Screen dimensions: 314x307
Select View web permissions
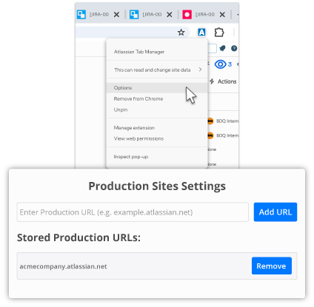click(157, 138)
